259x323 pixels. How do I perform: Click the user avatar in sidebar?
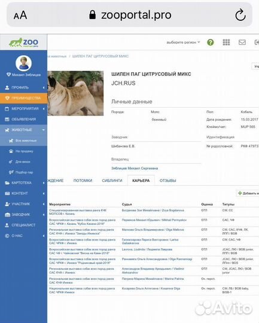(24, 63)
